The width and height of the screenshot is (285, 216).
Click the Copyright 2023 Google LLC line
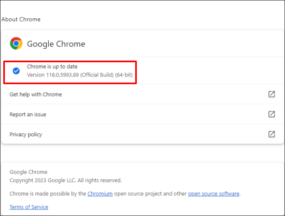pyautogui.click(x=65, y=180)
